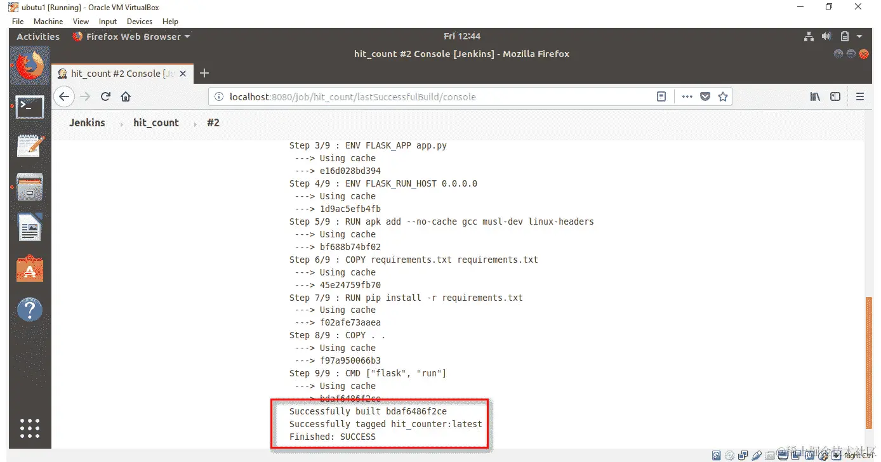Screen dimensions: 881x462
Task: Go to the Jenkins breadcrumb link
Action: [87, 123]
